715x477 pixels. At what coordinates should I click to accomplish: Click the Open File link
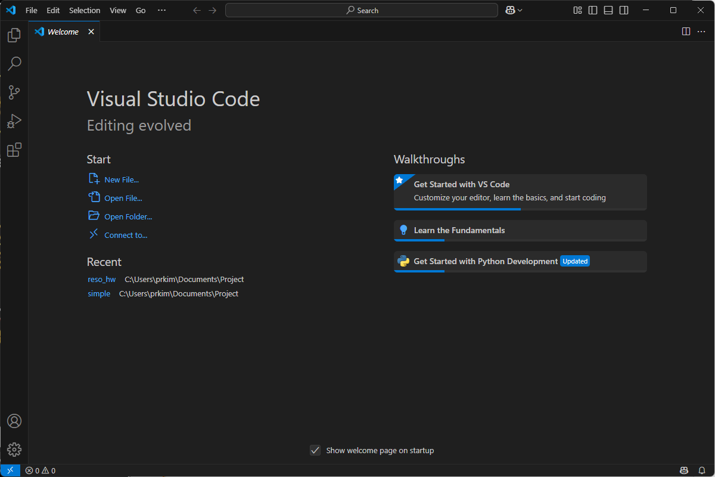pyautogui.click(x=123, y=198)
